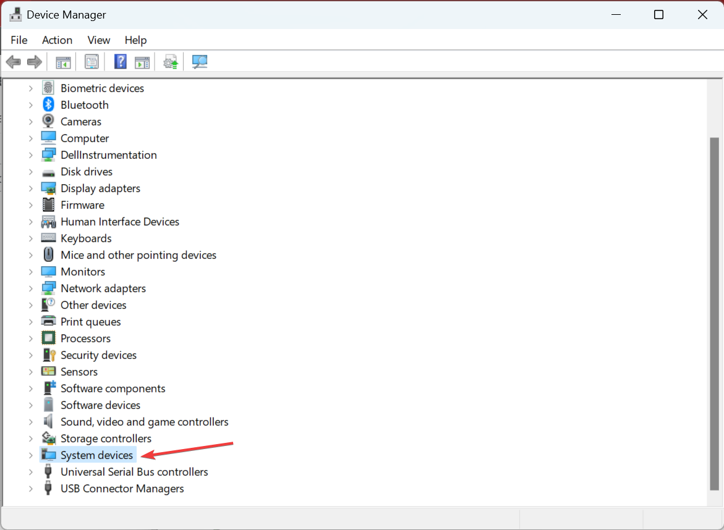Viewport: 724px width, 530px height.
Task: Click the Firmware chip icon
Action: [48, 205]
